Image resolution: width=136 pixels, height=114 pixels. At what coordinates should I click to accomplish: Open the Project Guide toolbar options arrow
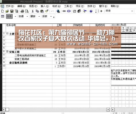(x=54, y=17)
